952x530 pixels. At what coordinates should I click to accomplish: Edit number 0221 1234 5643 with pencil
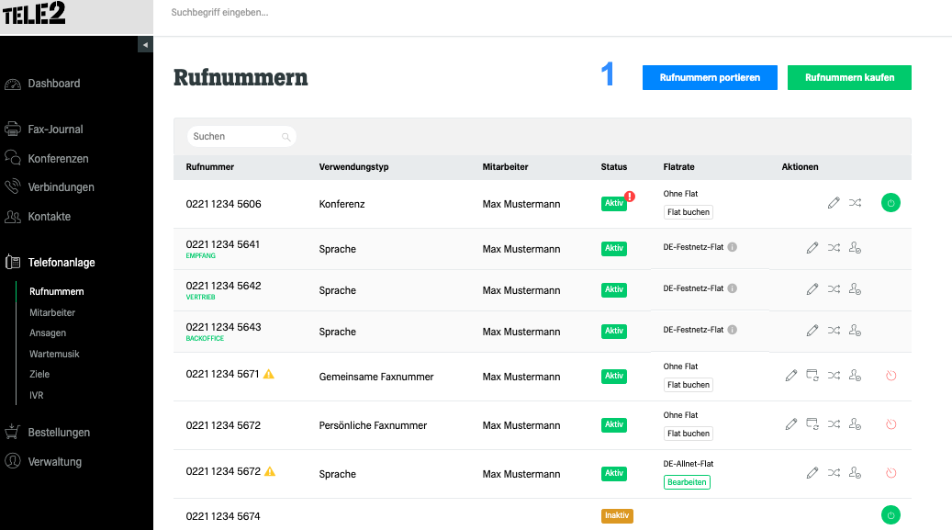click(812, 331)
